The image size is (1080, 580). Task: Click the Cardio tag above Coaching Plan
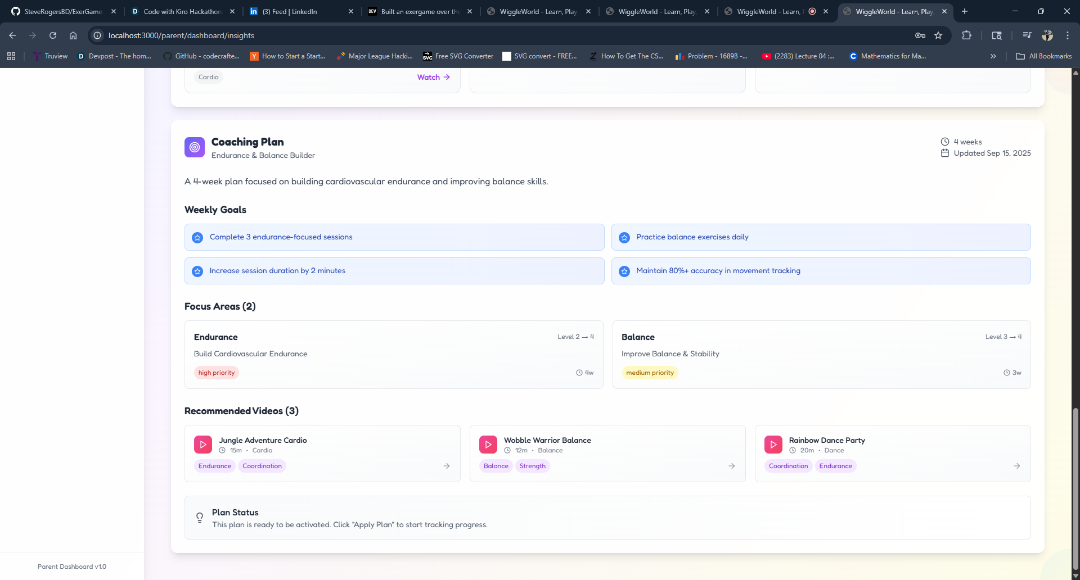pos(209,77)
